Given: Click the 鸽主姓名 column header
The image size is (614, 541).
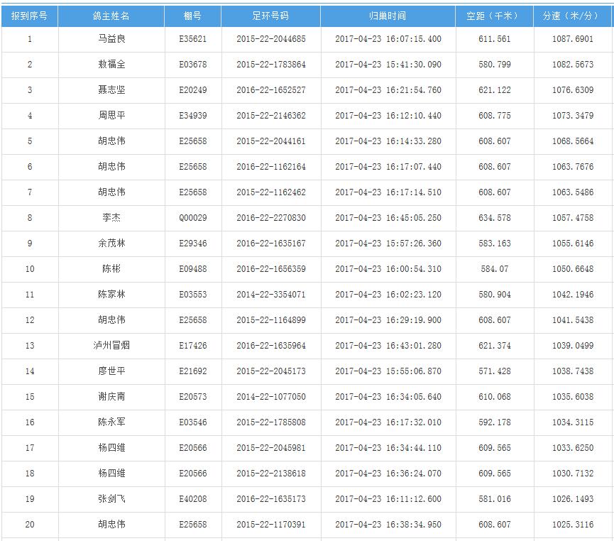Looking at the screenshot, I should pyautogui.click(x=111, y=16).
